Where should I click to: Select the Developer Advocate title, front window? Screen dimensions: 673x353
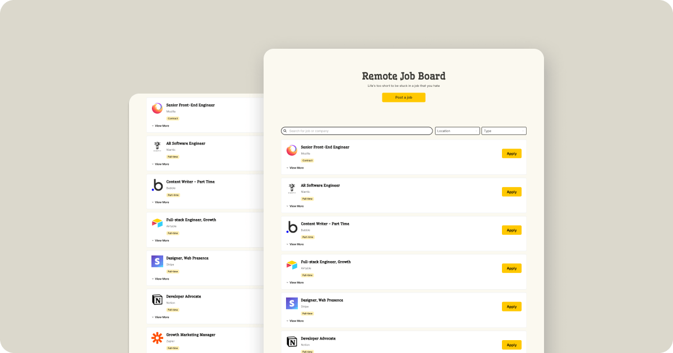click(318, 338)
